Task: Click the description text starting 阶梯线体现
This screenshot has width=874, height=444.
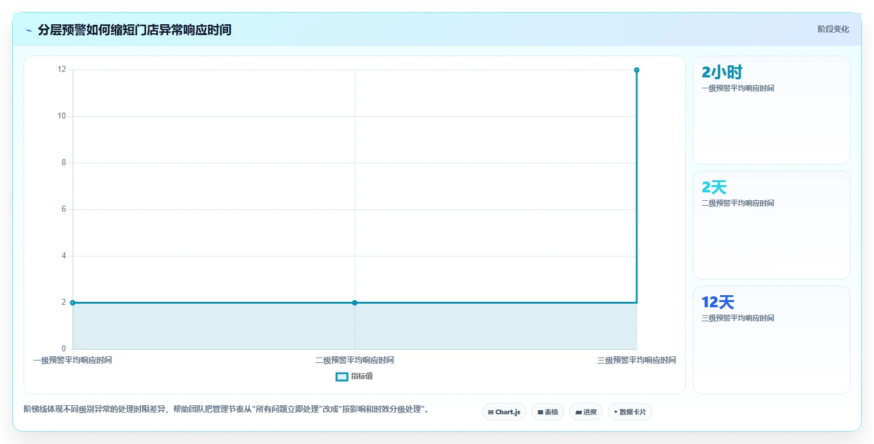Action: (x=226, y=410)
